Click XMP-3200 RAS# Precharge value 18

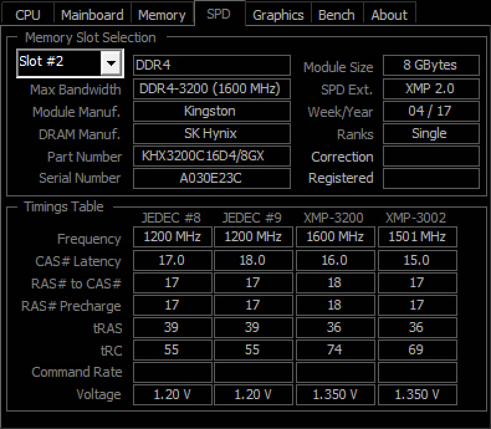point(335,305)
